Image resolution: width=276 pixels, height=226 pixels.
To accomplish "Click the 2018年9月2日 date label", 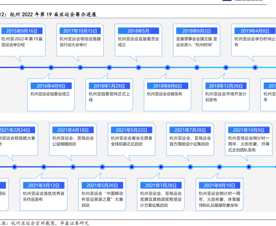I will click(197, 31).
